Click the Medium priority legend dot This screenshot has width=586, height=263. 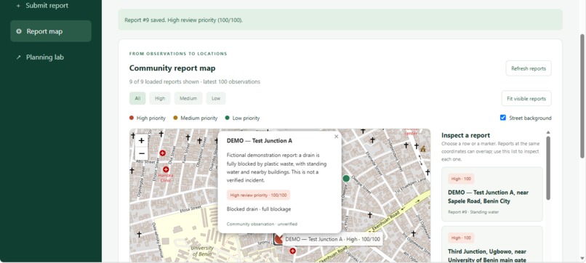175,118
